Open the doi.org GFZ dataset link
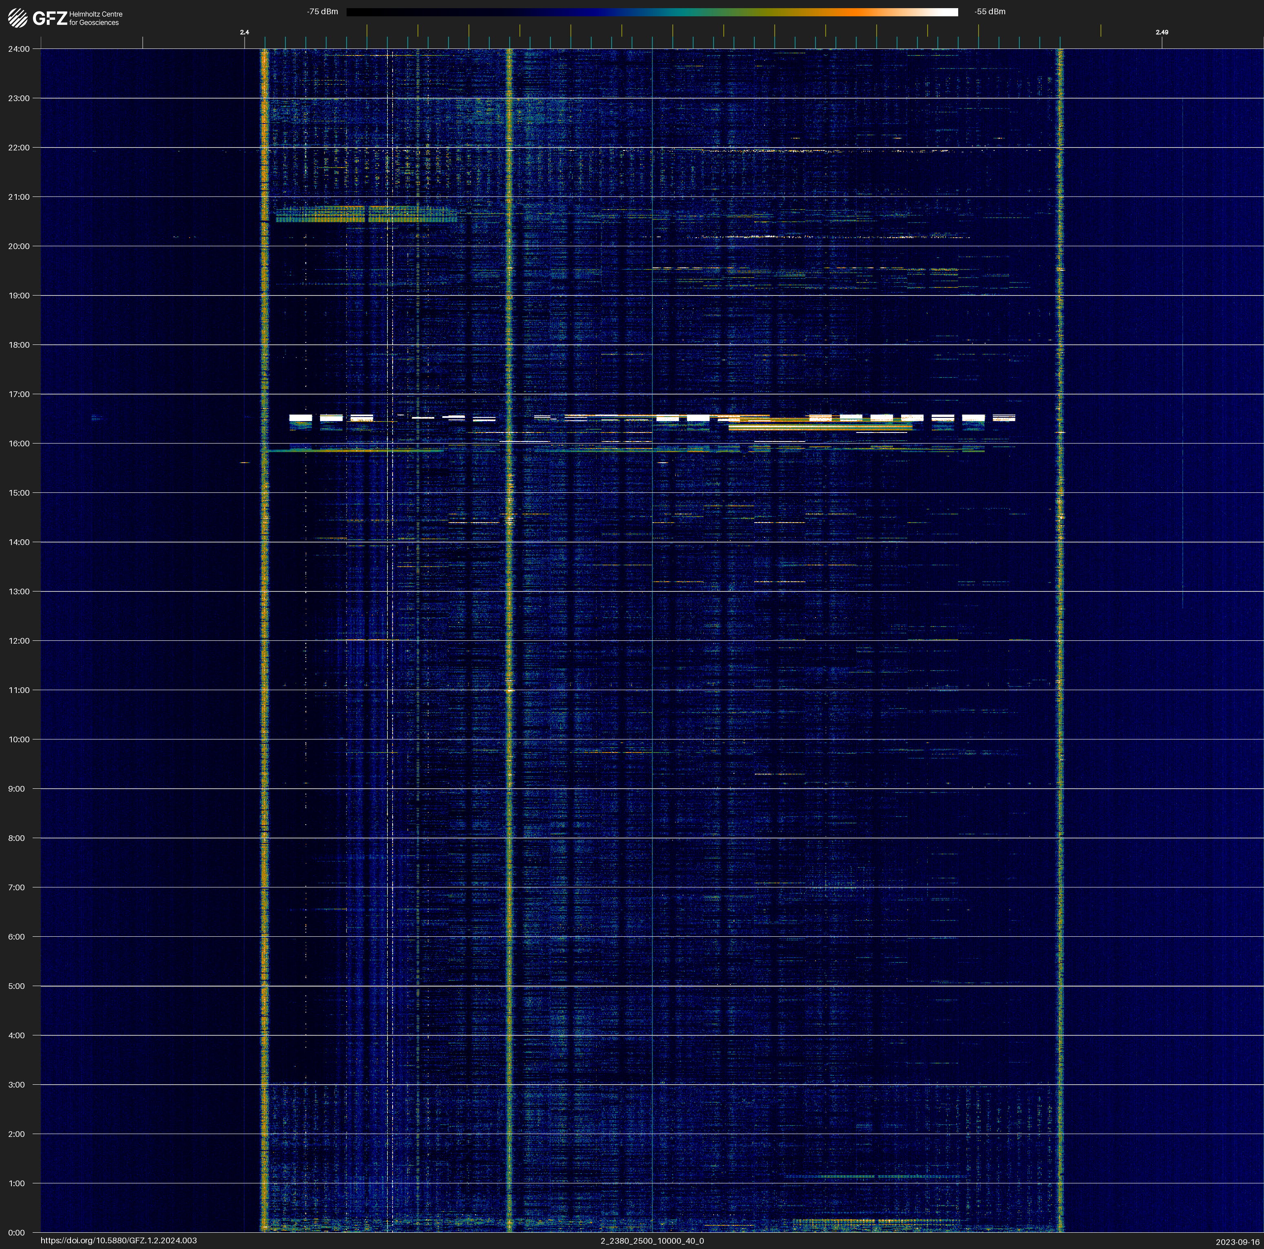Viewport: 1264px width, 1249px height. click(x=118, y=1240)
